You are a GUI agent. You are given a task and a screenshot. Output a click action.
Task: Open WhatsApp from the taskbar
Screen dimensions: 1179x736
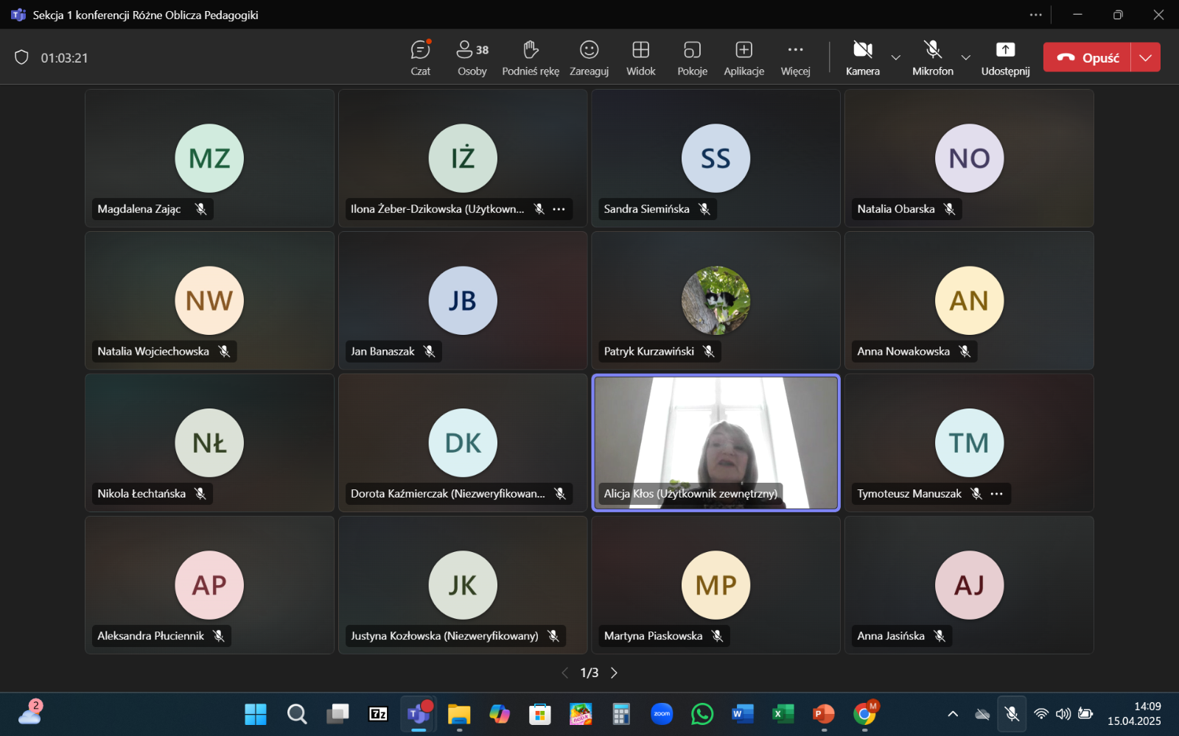pyautogui.click(x=702, y=714)
